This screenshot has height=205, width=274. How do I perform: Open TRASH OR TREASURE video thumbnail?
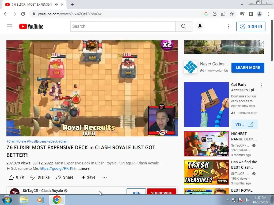click(206, 172)
